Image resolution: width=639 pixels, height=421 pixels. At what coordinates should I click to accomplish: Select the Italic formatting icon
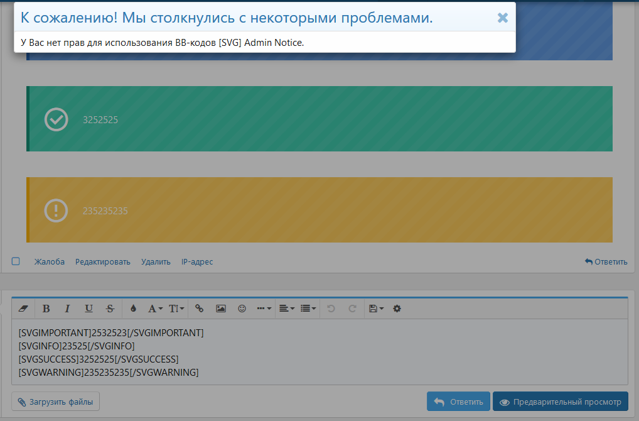pos(67,309)
